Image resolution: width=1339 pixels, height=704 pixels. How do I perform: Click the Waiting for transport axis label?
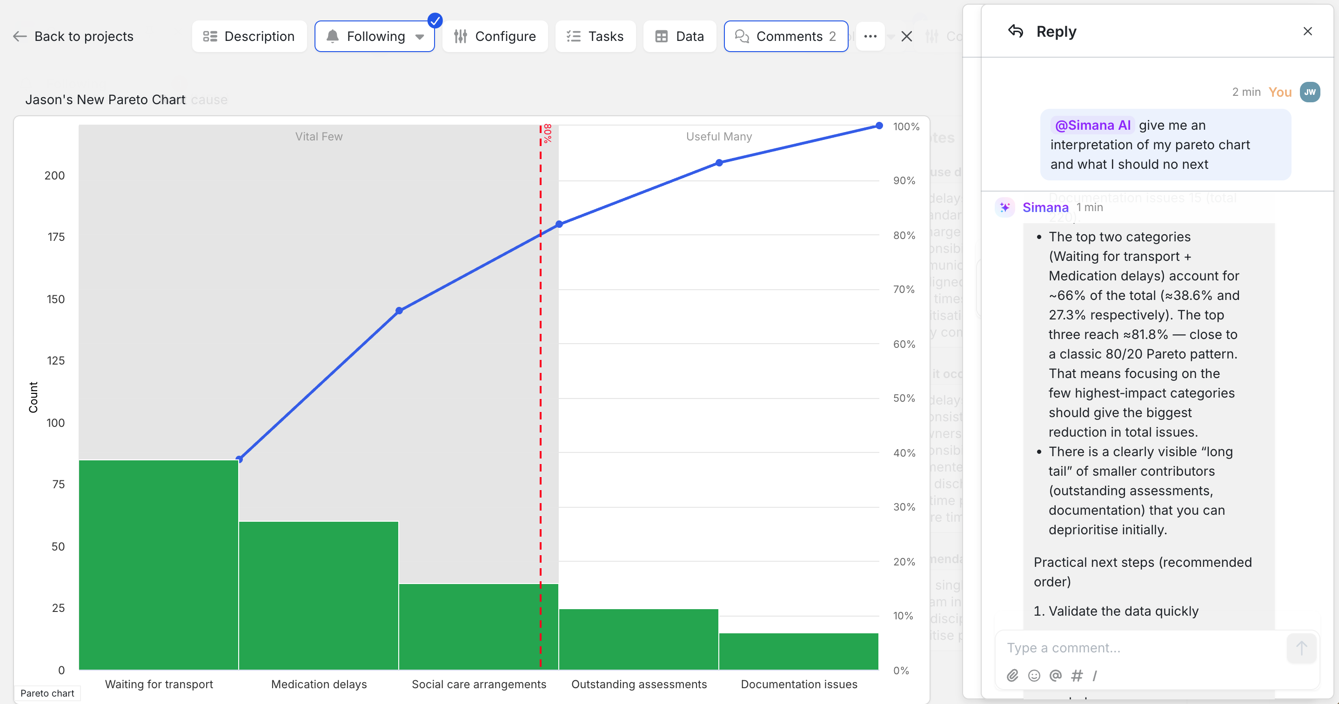(x=159, y=684)
